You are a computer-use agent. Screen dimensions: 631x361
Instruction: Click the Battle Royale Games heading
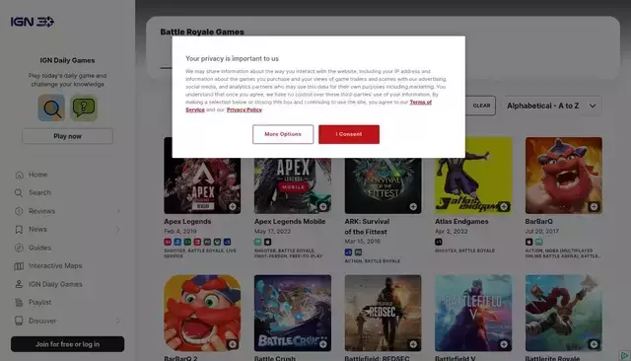[x=202, y=32]
